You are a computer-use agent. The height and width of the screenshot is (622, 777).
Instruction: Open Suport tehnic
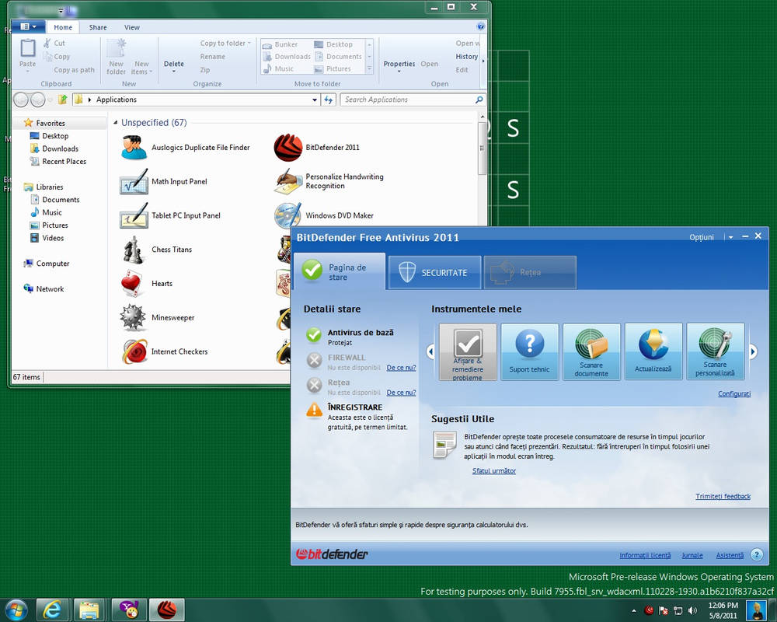(x=529, y=351)
